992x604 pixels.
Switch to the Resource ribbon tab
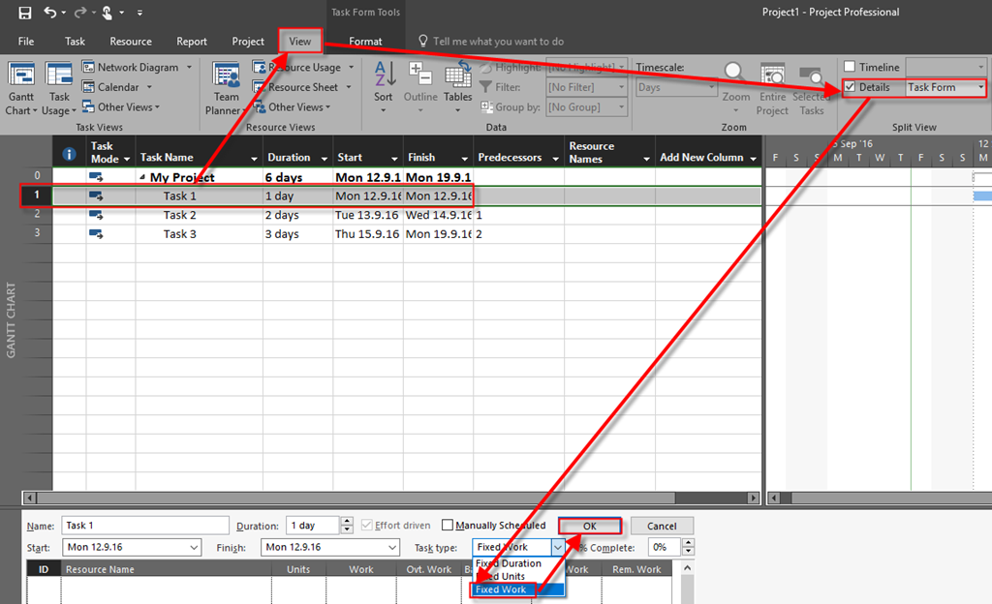[131, 42]
